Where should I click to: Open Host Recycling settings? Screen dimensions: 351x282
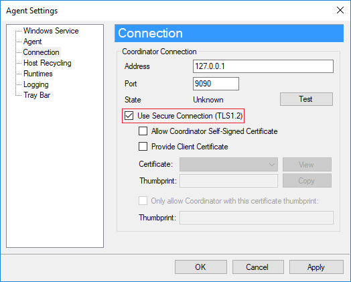tap(48, 63)
